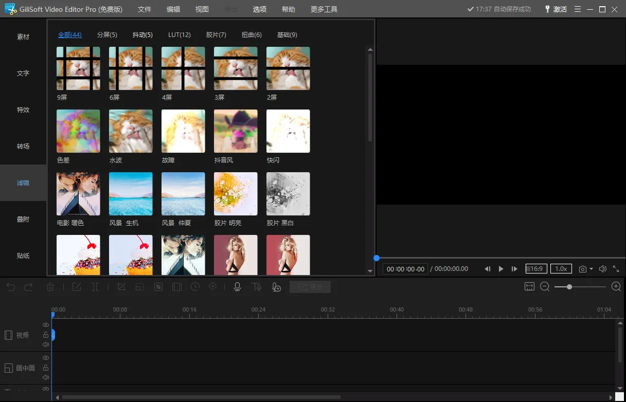This screenshot has height=402, width=626.
Task: Open the 转场 transitions panel
Action: [23, 147]
